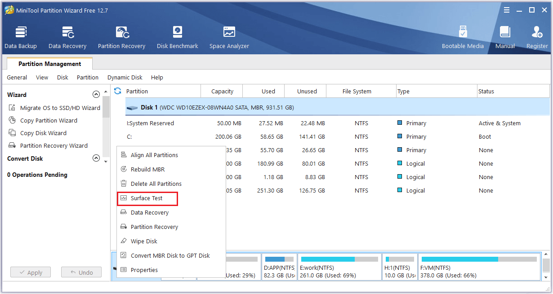Click the Properties icon in context menu
The image size is (553, 294).
point(124,270)
